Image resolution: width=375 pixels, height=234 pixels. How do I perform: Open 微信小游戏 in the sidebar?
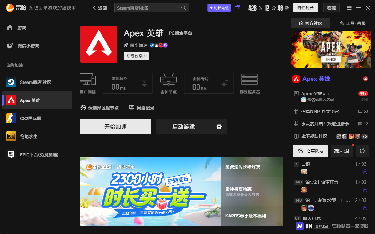[37, 46]
